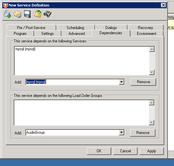
Task: Click the FireDaemon title bar icon
Action: [5, 5]
